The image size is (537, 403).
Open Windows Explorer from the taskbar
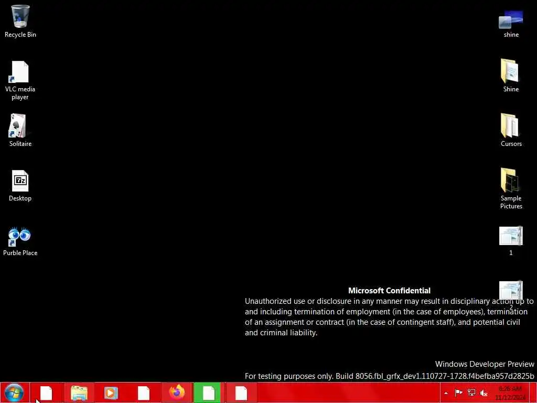click(79, 393)
